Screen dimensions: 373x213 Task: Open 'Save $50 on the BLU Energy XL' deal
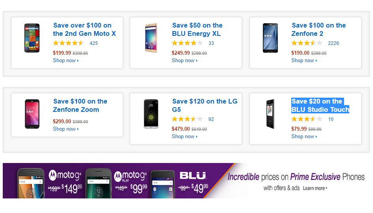point(197,30)
